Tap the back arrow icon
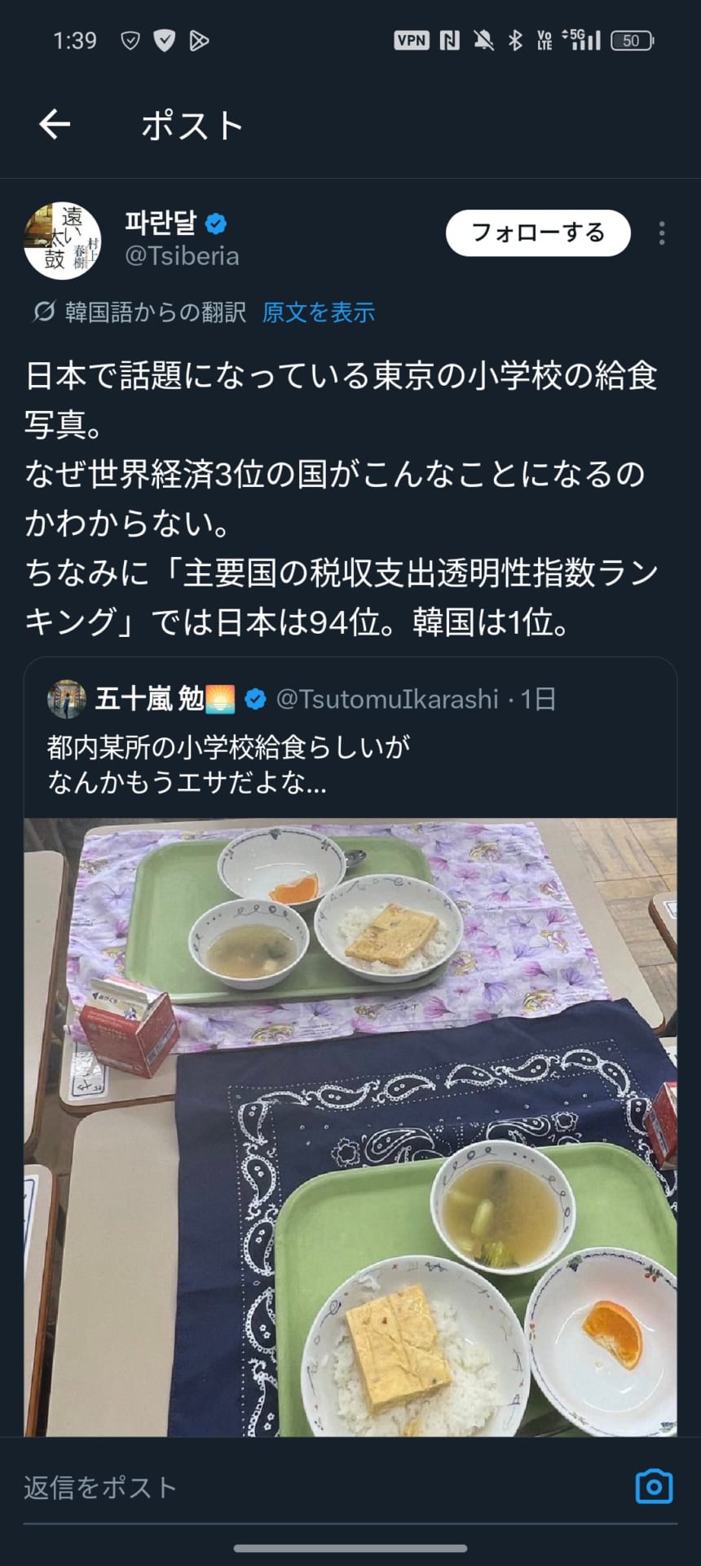This screenshot has width=701, height=1566. 55,125
